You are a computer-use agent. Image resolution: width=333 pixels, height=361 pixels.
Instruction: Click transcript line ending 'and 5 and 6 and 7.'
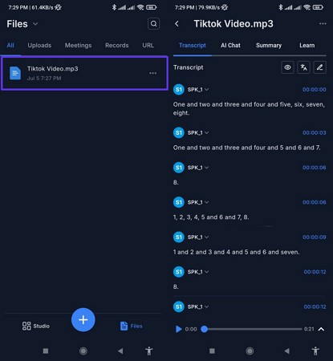tap(247, 148)
